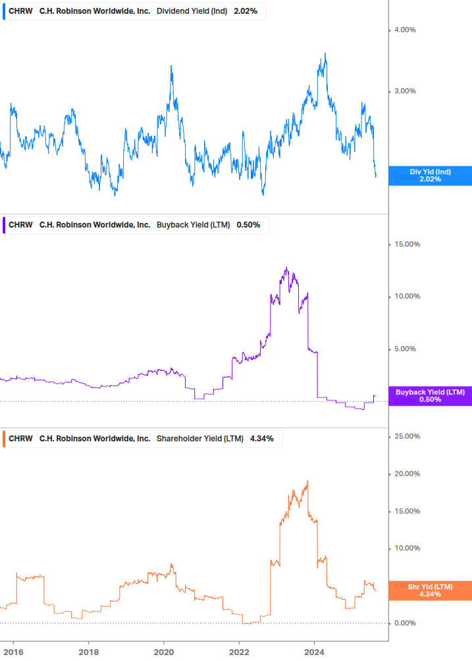Click the 3.00% axis label on the dividend chart
472x661 pixels.
pyautogui.click(x=405, y=91)
